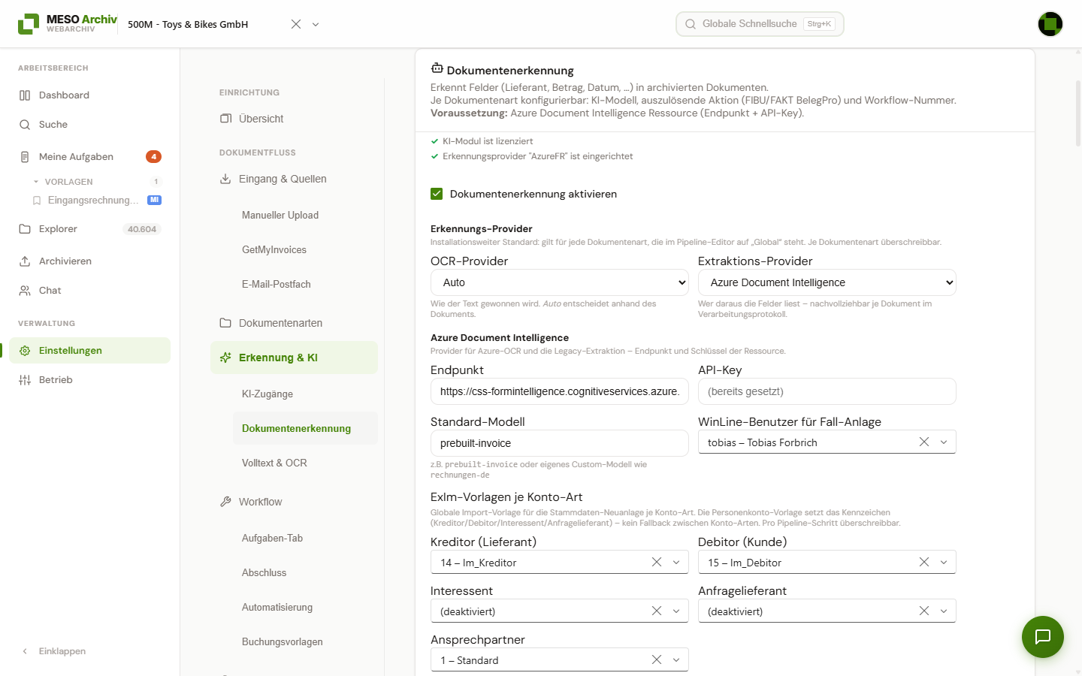Screen dimensions: 1082x676
Task: Open Dokumentenarten settings
Action: point(294,323)
